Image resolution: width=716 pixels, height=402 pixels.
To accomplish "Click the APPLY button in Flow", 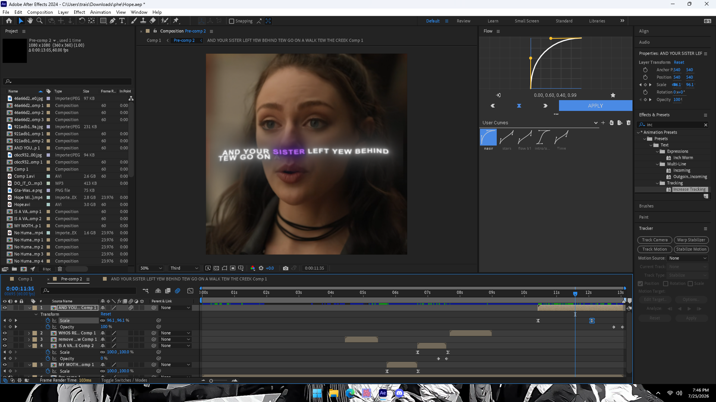I will coord(596,106).
